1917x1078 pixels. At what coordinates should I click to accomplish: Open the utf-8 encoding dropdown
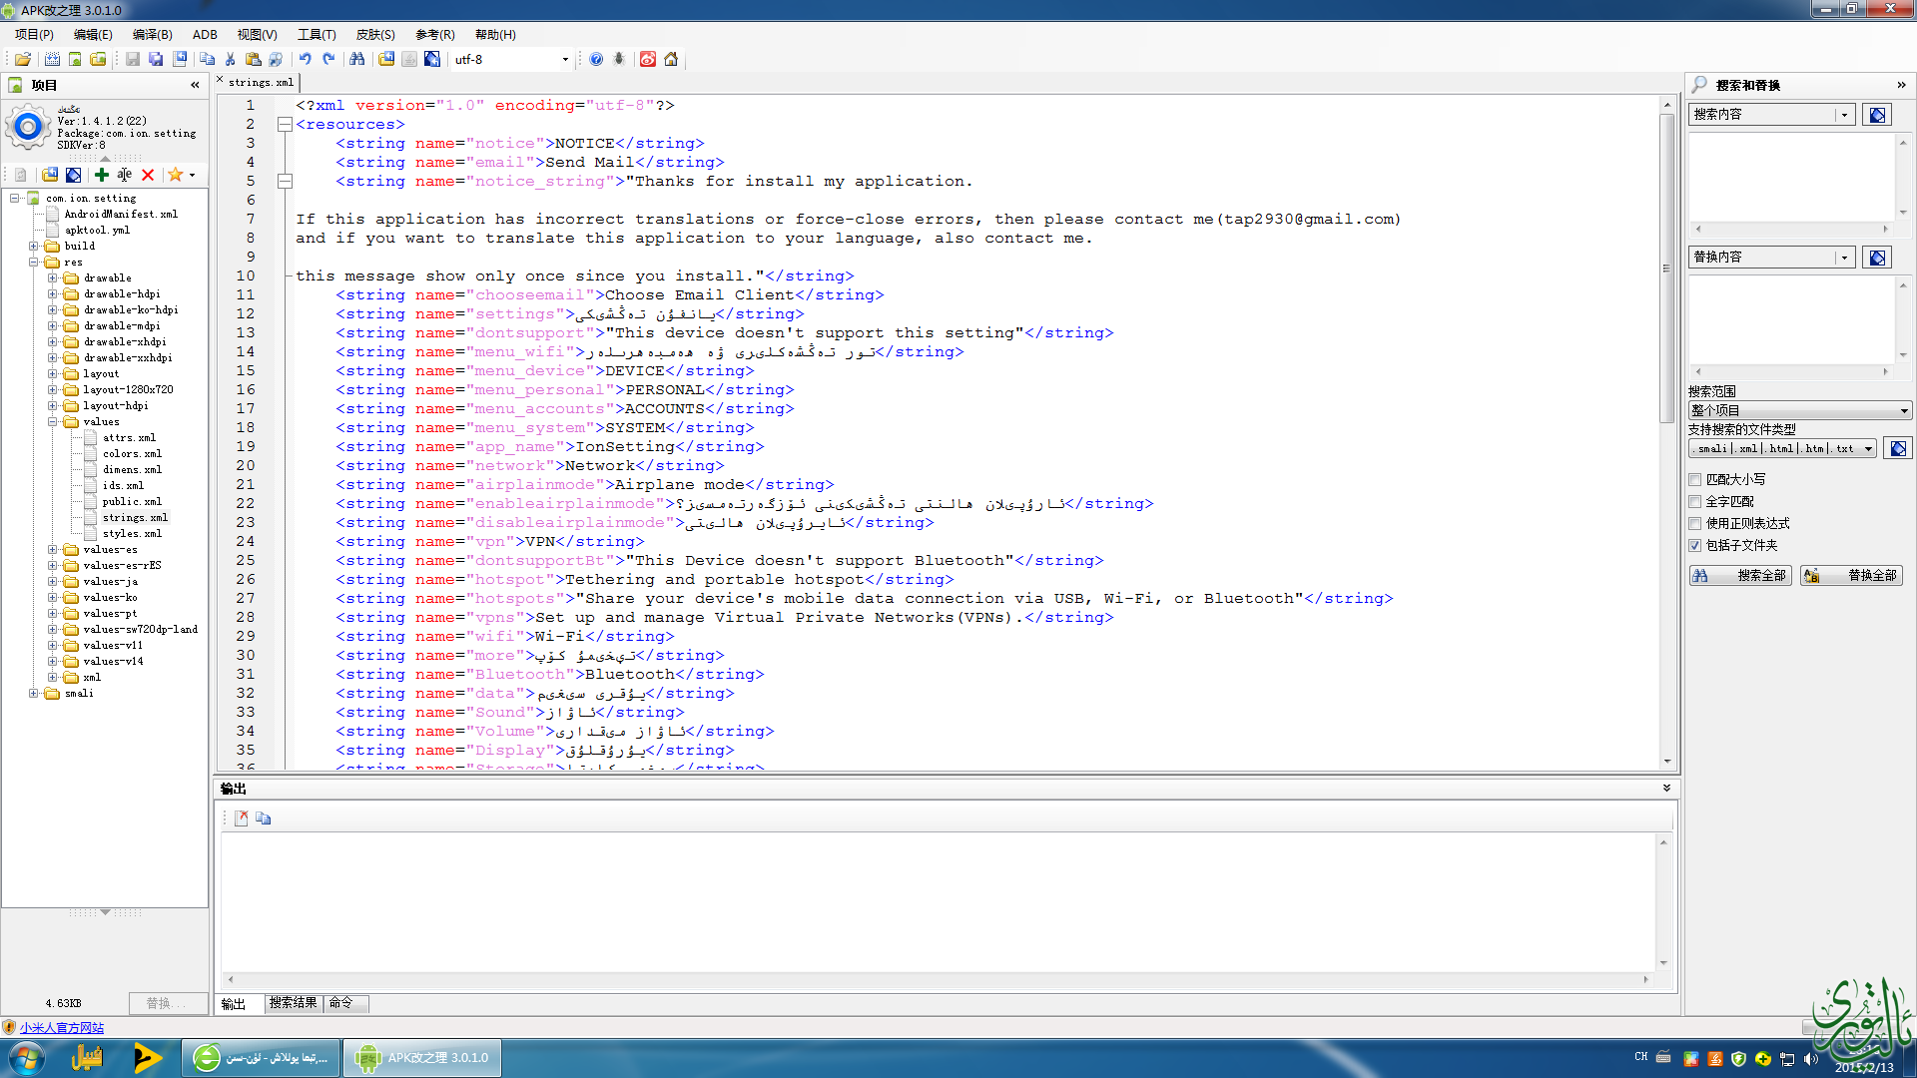565,60
